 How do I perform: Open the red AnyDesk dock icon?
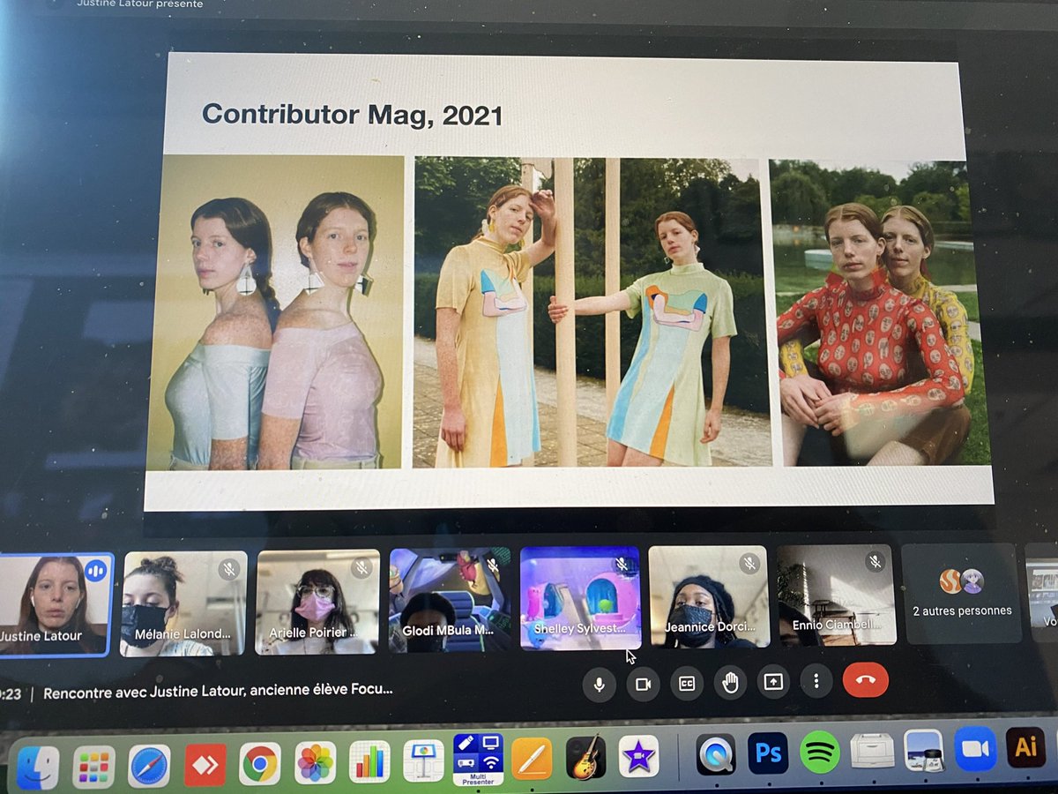[205, 765]
